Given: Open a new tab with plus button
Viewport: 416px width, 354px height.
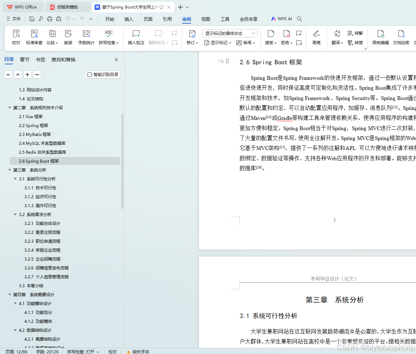Looking at the screenshot, I should (x=180, y=7).
